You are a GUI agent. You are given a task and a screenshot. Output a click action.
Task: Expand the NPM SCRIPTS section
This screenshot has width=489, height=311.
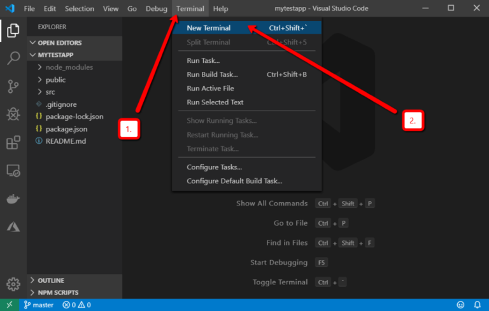tap(58, 293)
